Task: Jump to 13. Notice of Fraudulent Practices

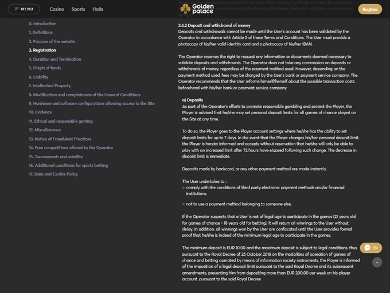Action: [x=60, y=139]
